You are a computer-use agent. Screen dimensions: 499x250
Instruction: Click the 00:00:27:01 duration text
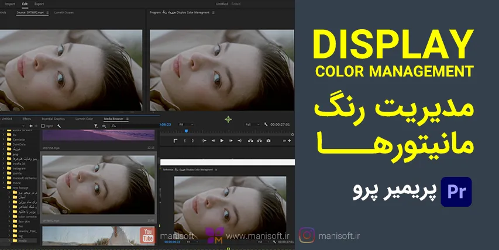point(280,124)
